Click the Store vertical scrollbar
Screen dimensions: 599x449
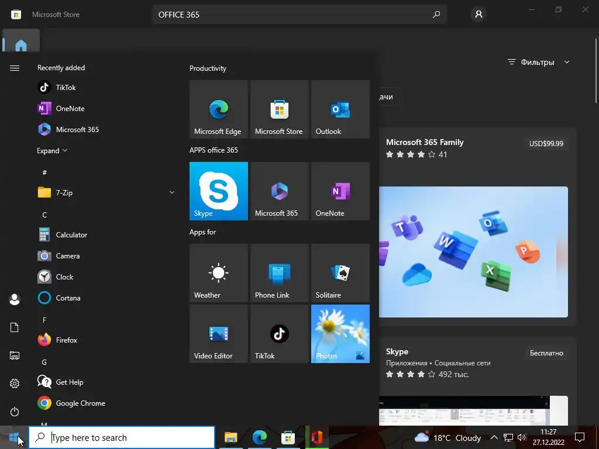click(x=596, y=71)
